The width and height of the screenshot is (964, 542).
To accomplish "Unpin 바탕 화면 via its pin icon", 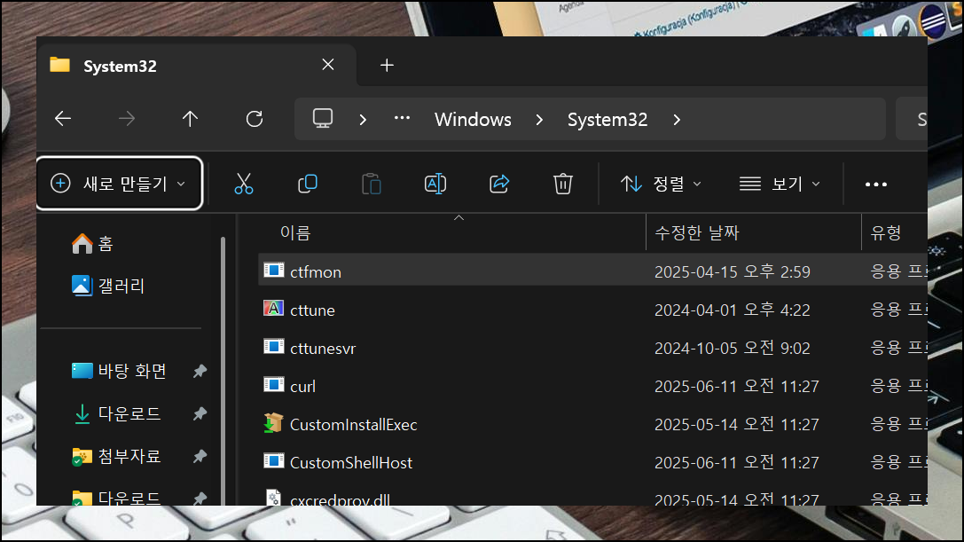I will 200,371.
